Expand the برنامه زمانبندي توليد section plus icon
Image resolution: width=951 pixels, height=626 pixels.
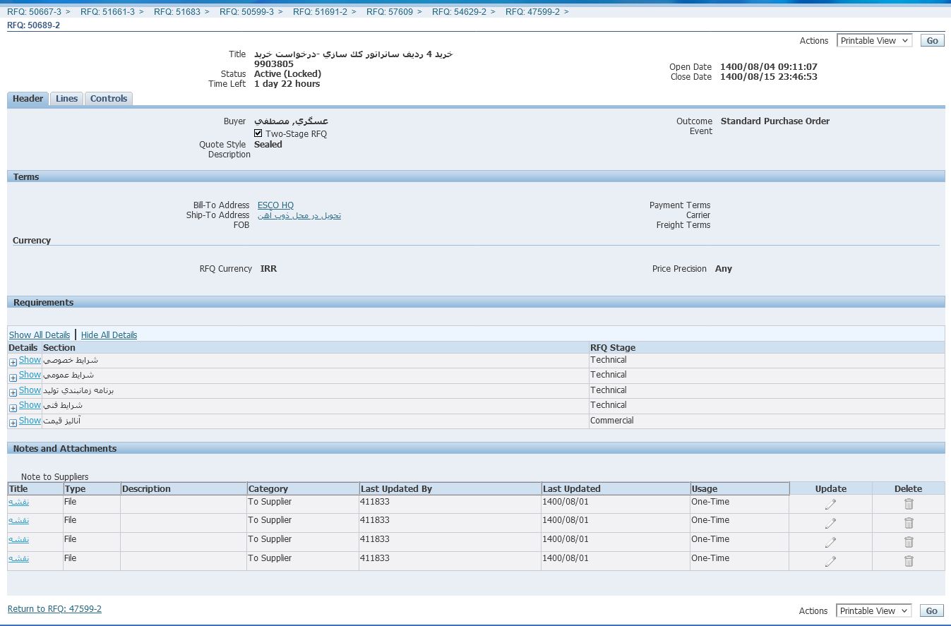coord(13,392)
